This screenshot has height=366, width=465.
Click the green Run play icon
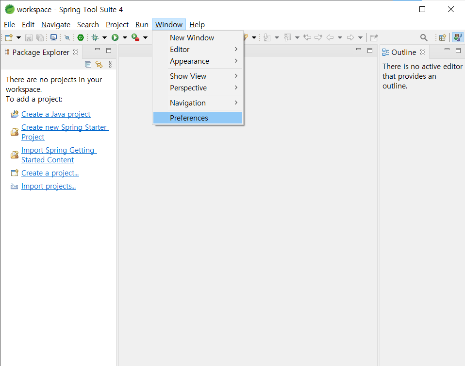click(115, 37)
